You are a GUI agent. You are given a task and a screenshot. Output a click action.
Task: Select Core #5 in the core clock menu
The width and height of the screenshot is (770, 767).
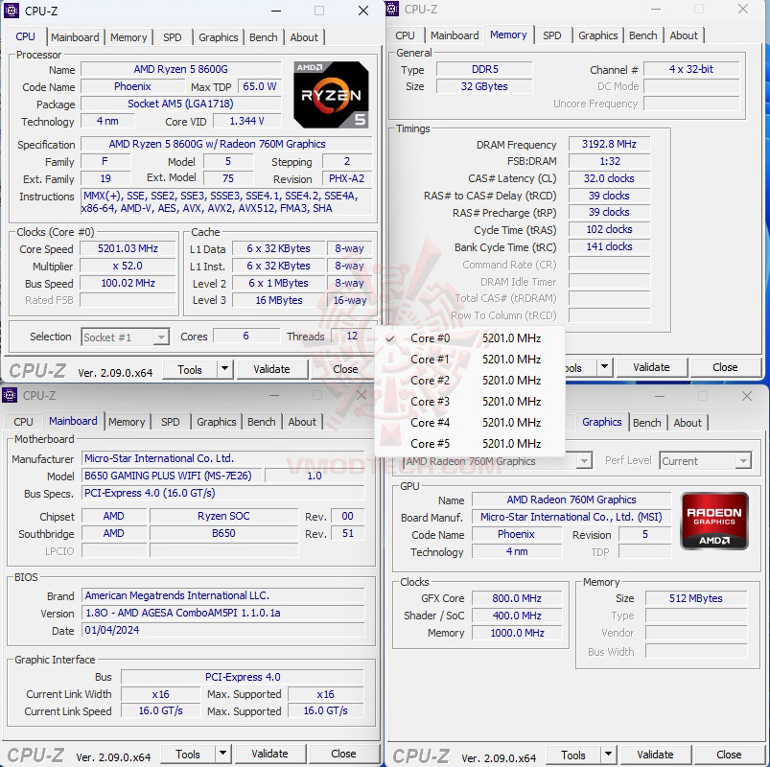coord(470,444)
